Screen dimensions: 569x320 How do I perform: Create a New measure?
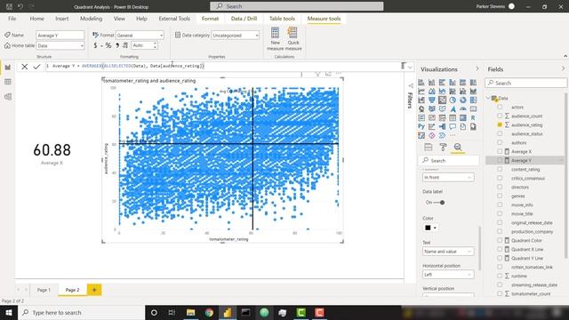(x=275, y=38)
